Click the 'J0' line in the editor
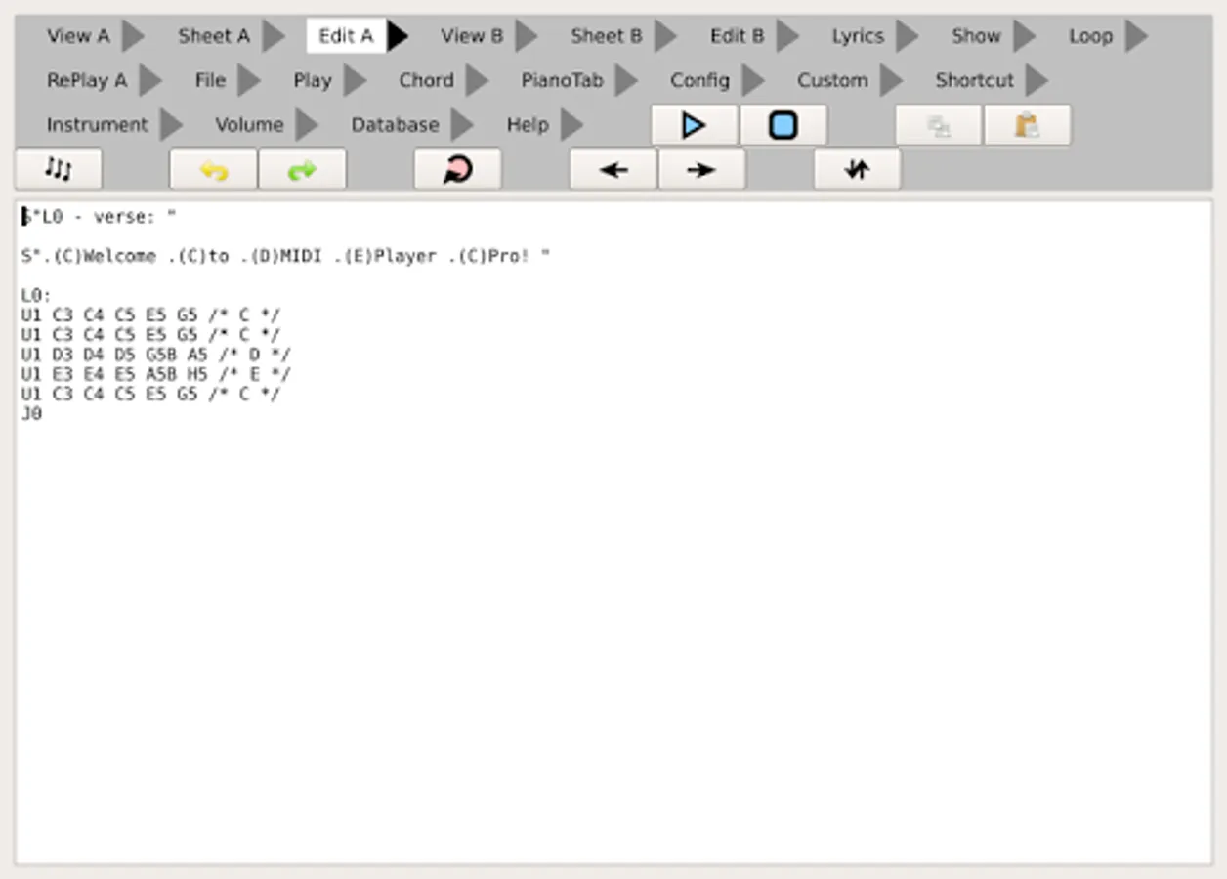 pyautogui.click(x=31, y=413)
